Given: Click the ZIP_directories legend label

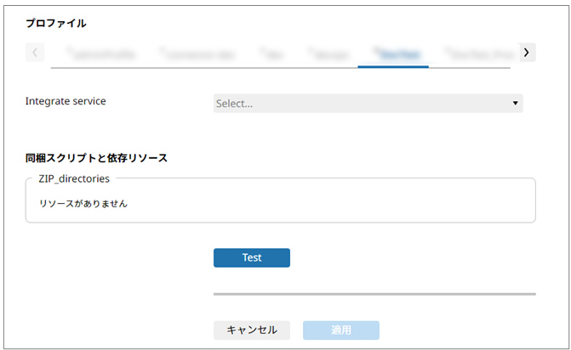Looking at the screenshot, I should (74, 178).
